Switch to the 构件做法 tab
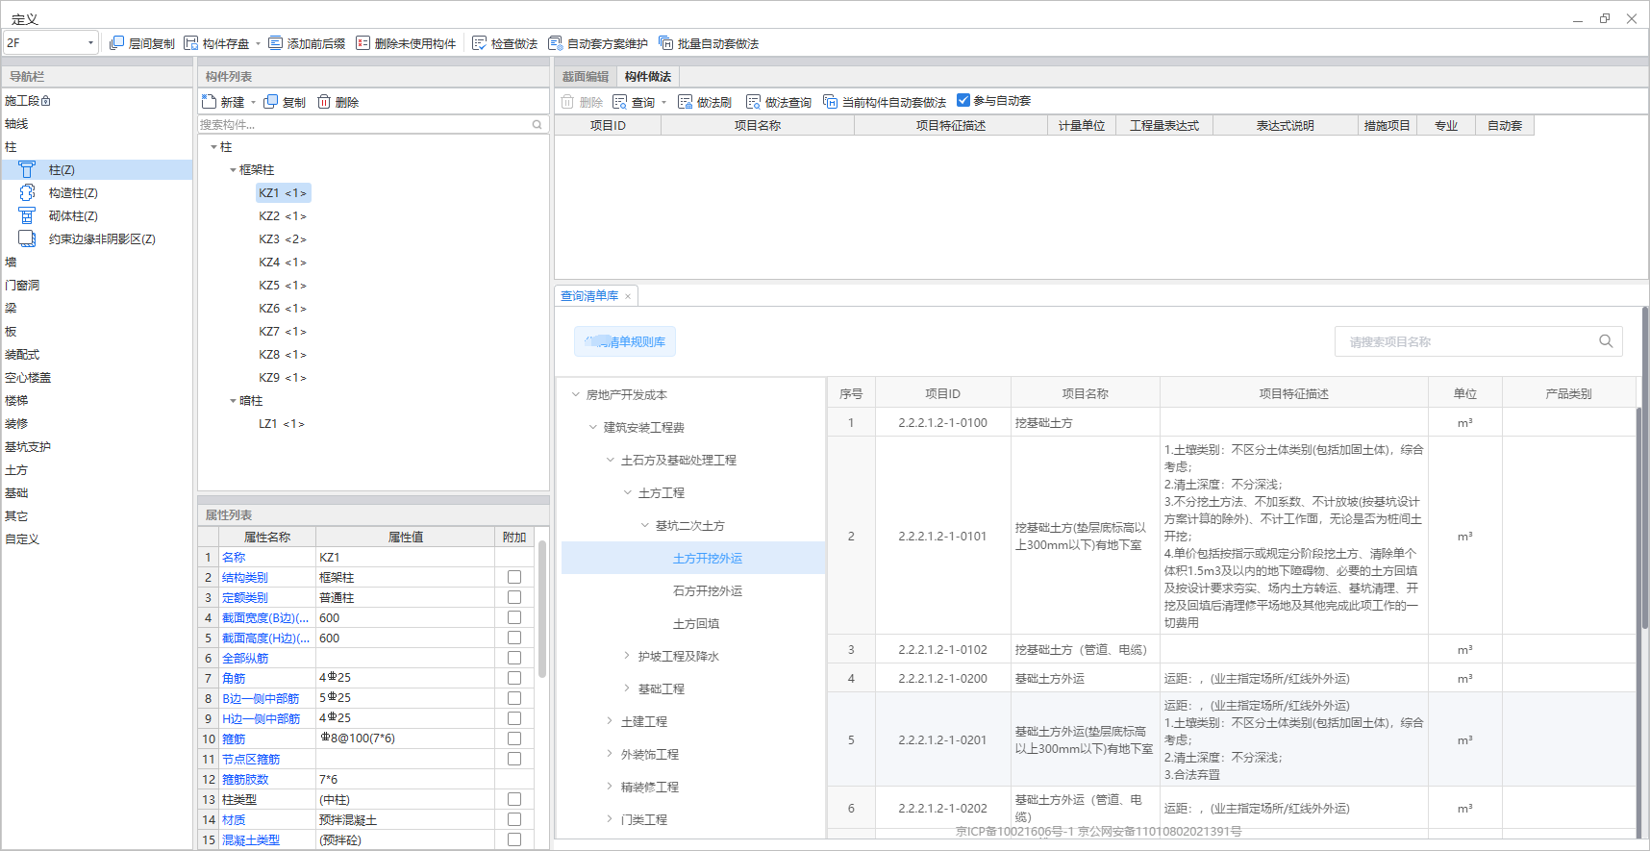 point(648,77)
